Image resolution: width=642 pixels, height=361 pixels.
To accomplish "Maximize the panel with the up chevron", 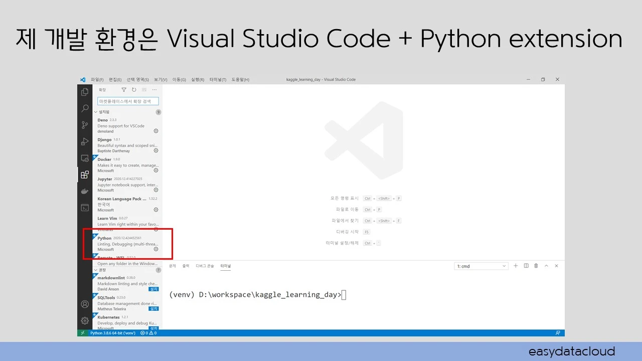I will 546,266.
